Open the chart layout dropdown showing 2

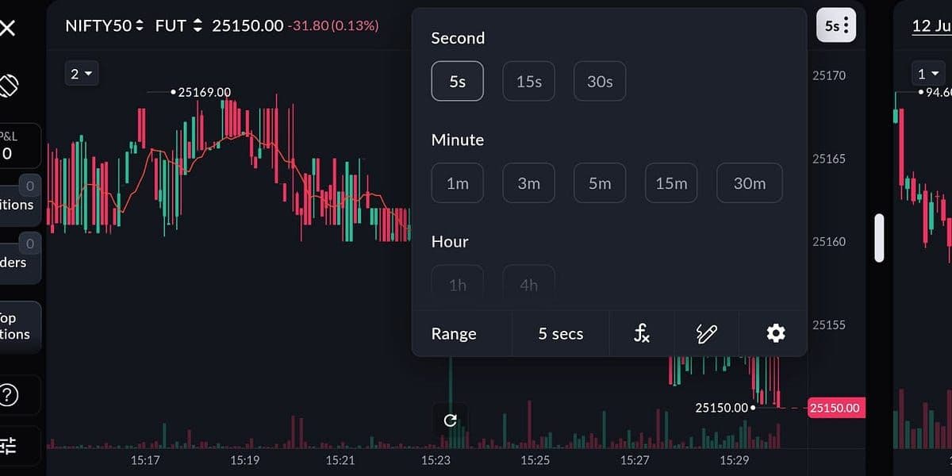click(82, 74)
